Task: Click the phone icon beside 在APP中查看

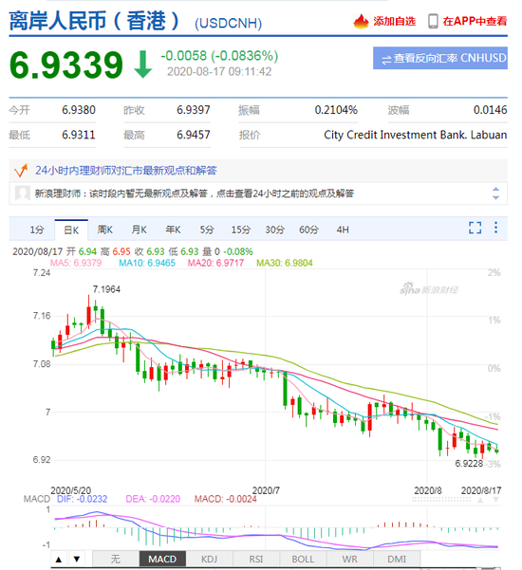Action: (x=433, y=21)
